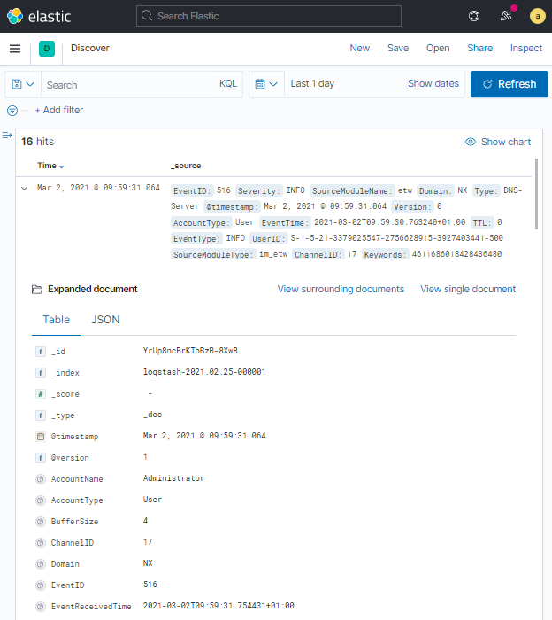
Task: Collapse the expanded document row
Action: click(25, 188)
